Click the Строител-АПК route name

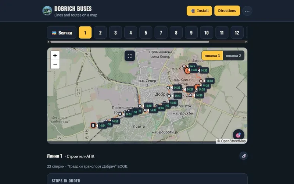coord(80,156)
